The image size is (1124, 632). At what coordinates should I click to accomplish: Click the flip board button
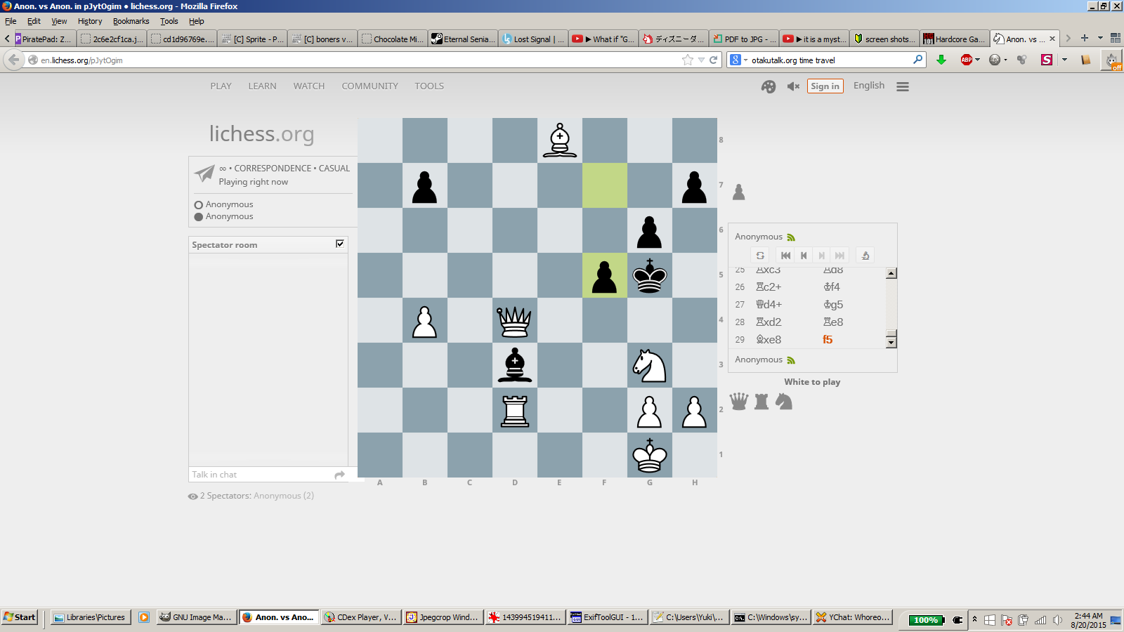[x=760, y=256]
